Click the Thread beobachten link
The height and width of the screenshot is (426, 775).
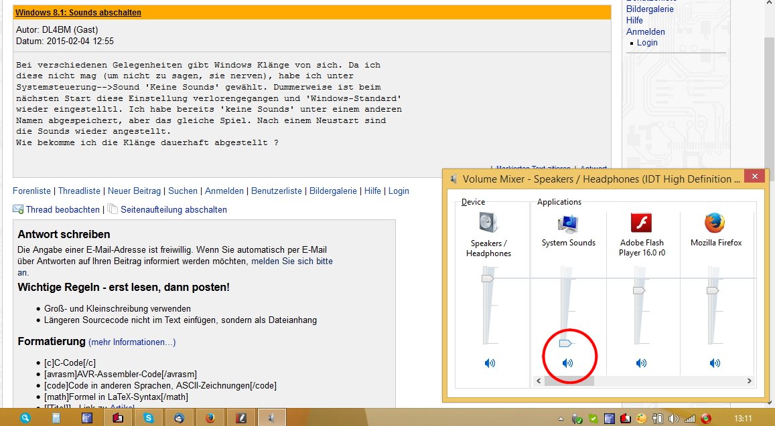pos(63,210)
